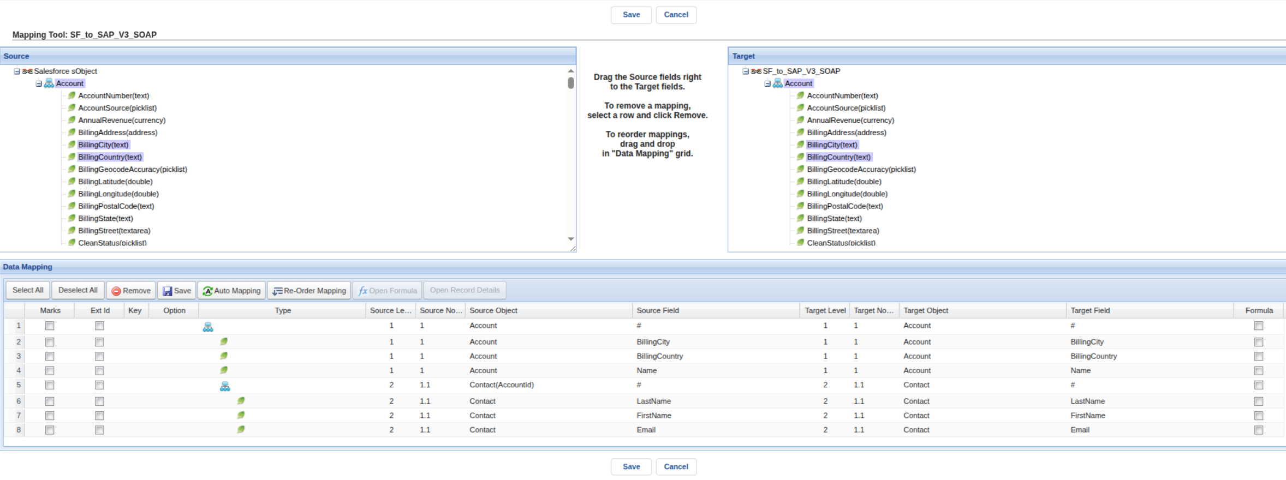Image resolution: width=1286 pixels, height=480 pixels.
Task: Click leaf icon beside source AccountNumber(text)
Action: pyautogui.click(x=72, y=95)
